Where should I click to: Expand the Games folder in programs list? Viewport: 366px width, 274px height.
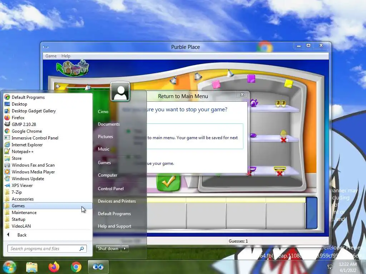point(48,205)
